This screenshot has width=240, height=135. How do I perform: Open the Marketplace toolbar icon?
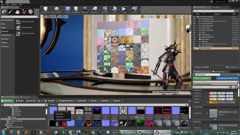point(76,10)
